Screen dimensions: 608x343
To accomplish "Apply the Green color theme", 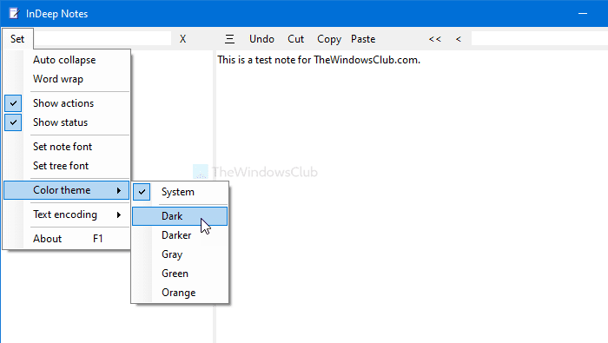I will pos(180,274).
